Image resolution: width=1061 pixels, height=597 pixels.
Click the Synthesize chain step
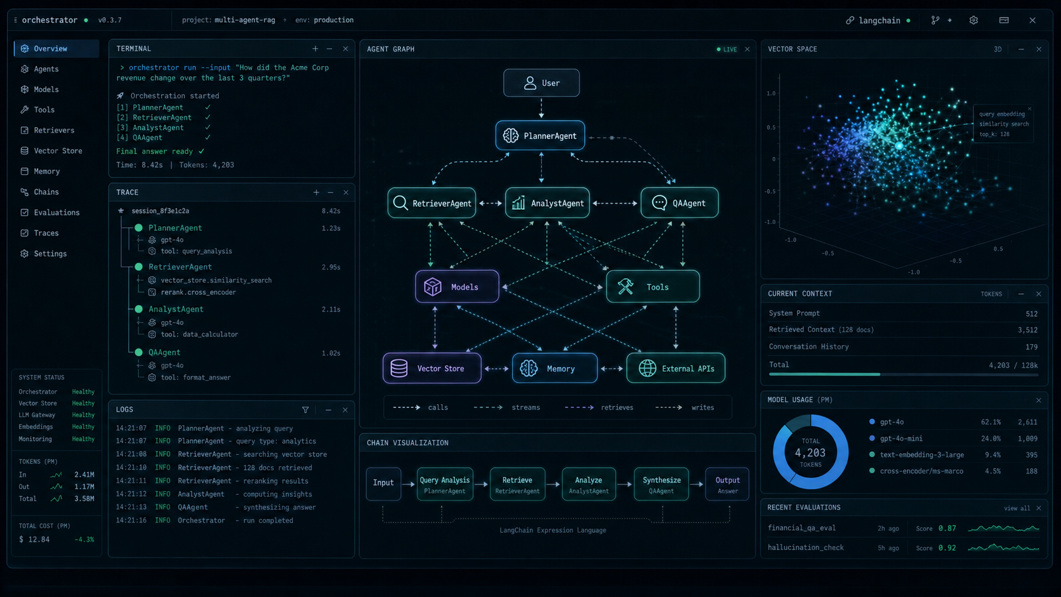coord(661,483)
